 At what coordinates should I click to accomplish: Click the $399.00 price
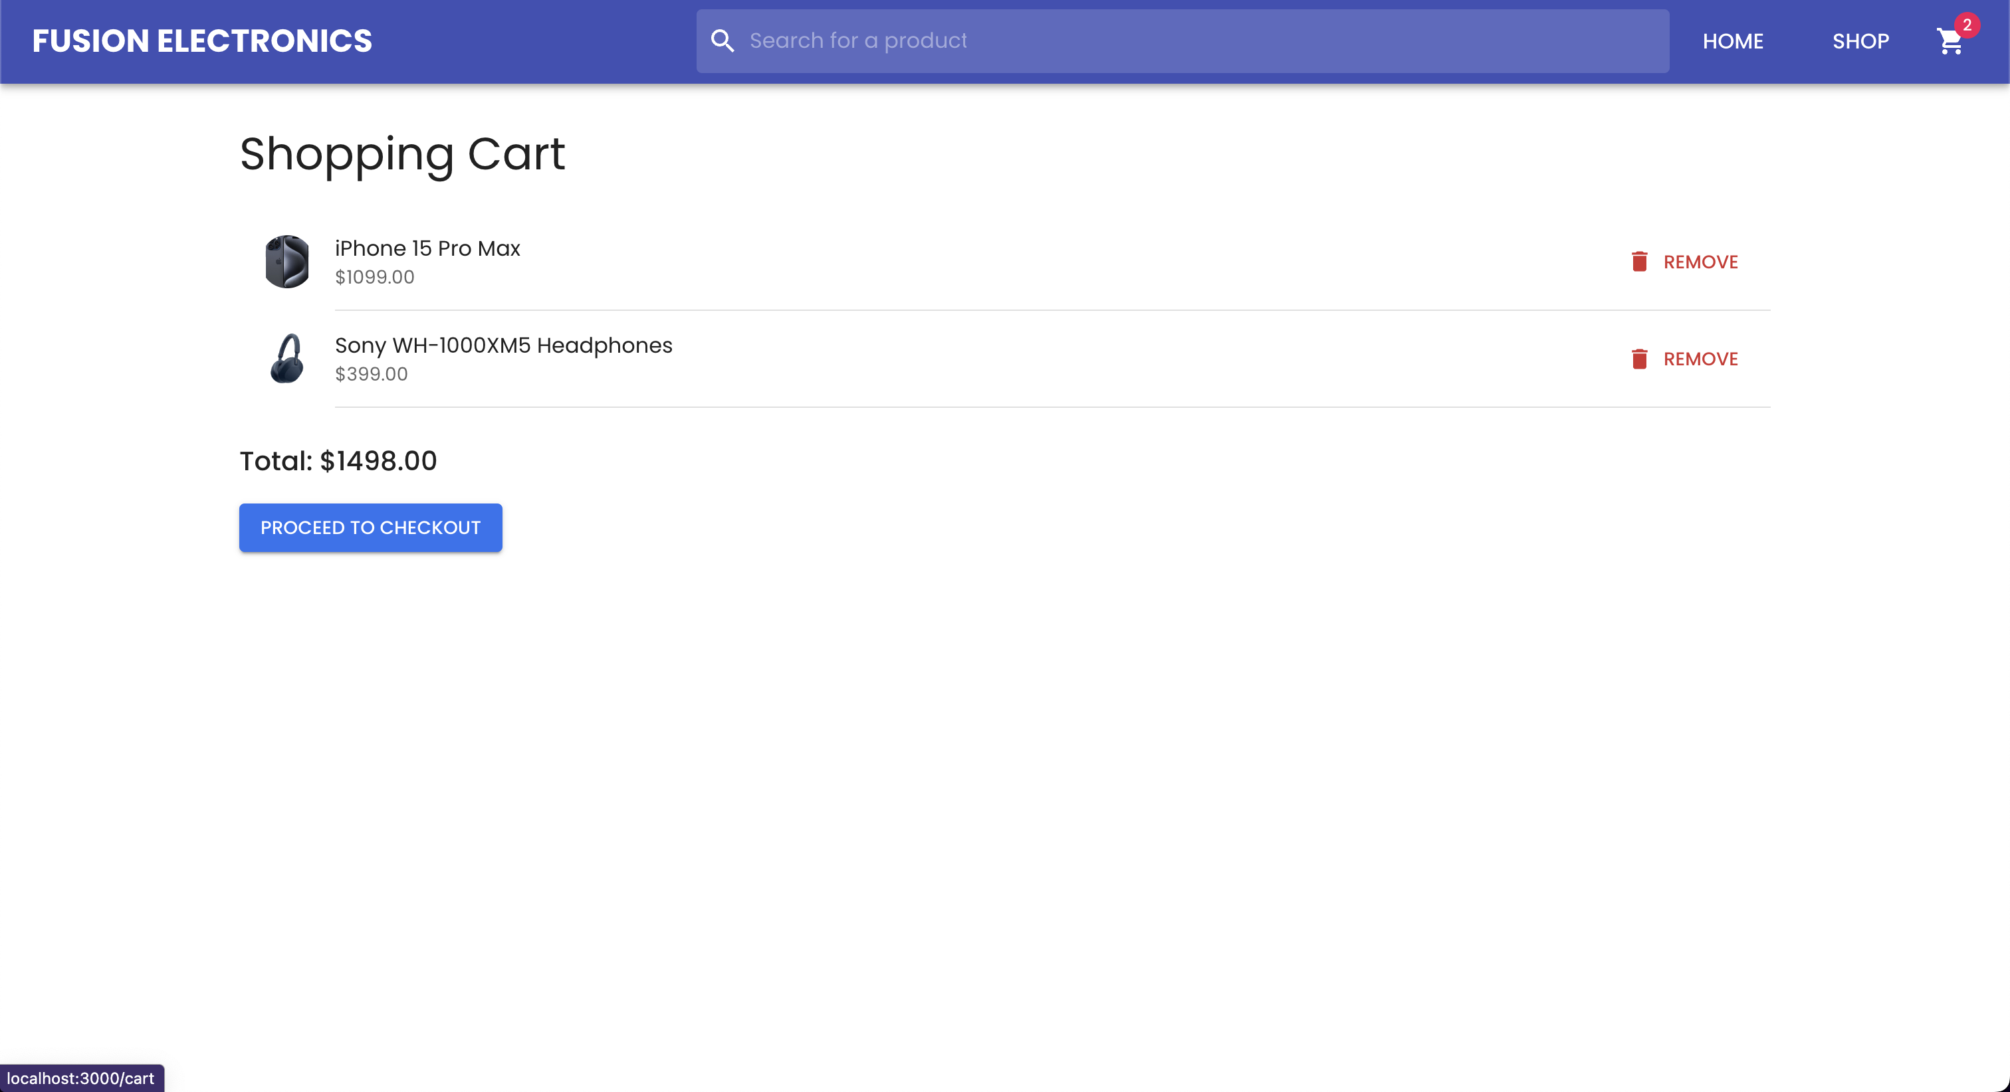(372, 375)
